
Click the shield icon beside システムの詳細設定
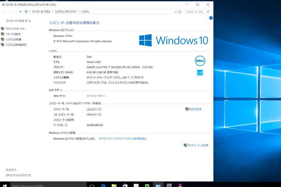(x=2, y=45)
